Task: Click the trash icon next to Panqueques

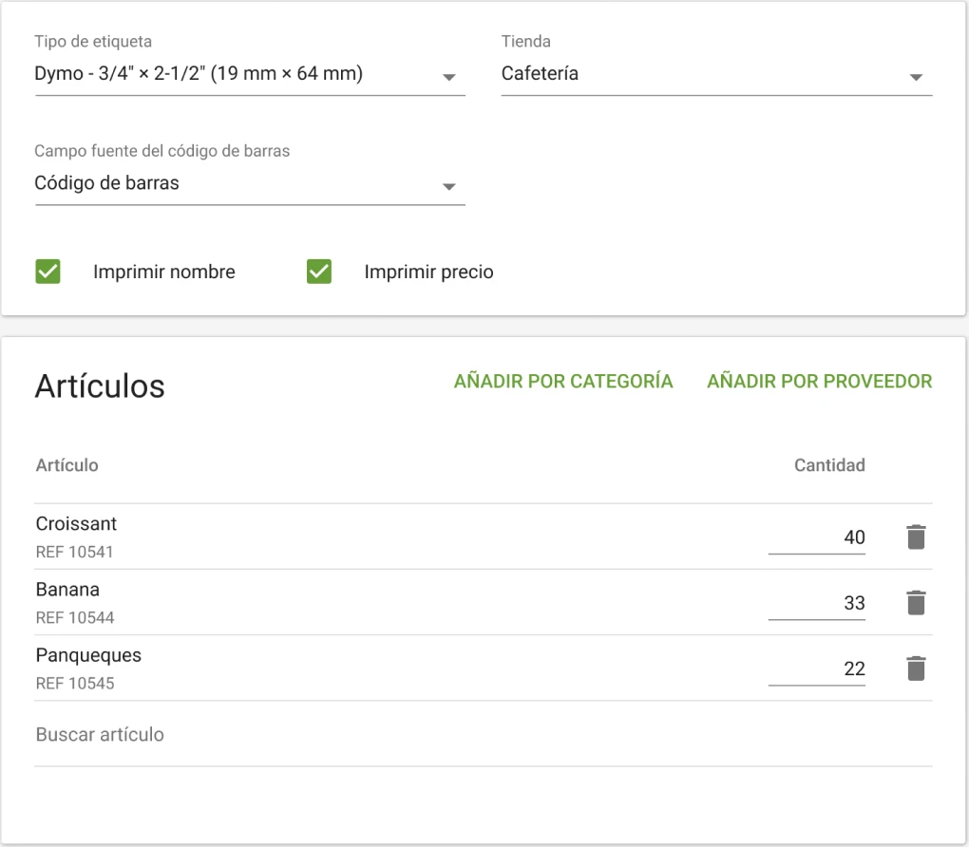Action: point(915,668)
